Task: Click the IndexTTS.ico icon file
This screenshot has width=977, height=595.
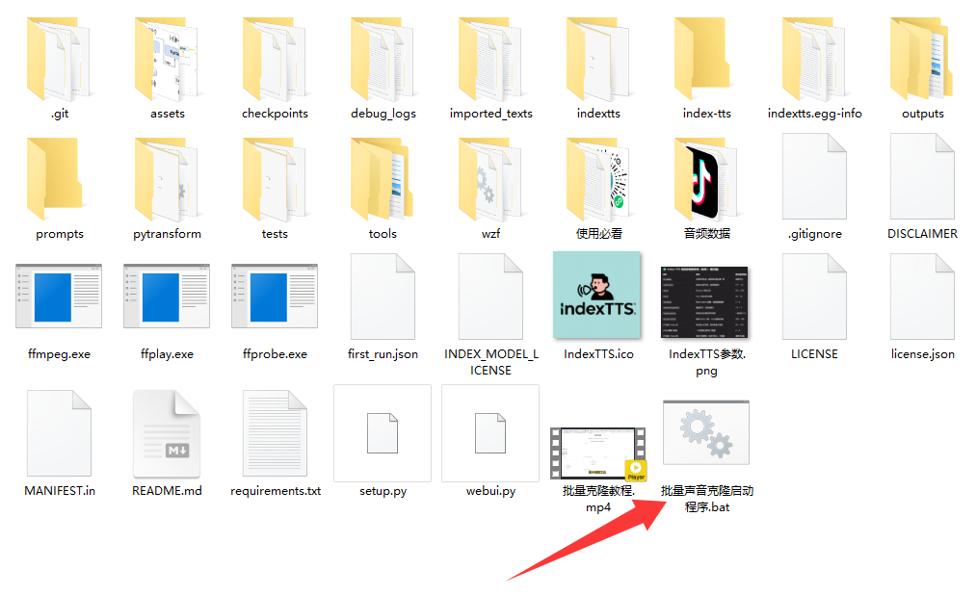Action: 598,296
